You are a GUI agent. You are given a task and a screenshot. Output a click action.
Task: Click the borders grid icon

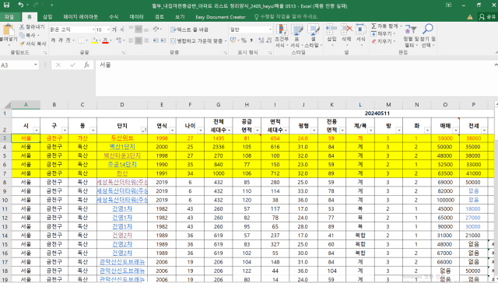tap(81, 40)
